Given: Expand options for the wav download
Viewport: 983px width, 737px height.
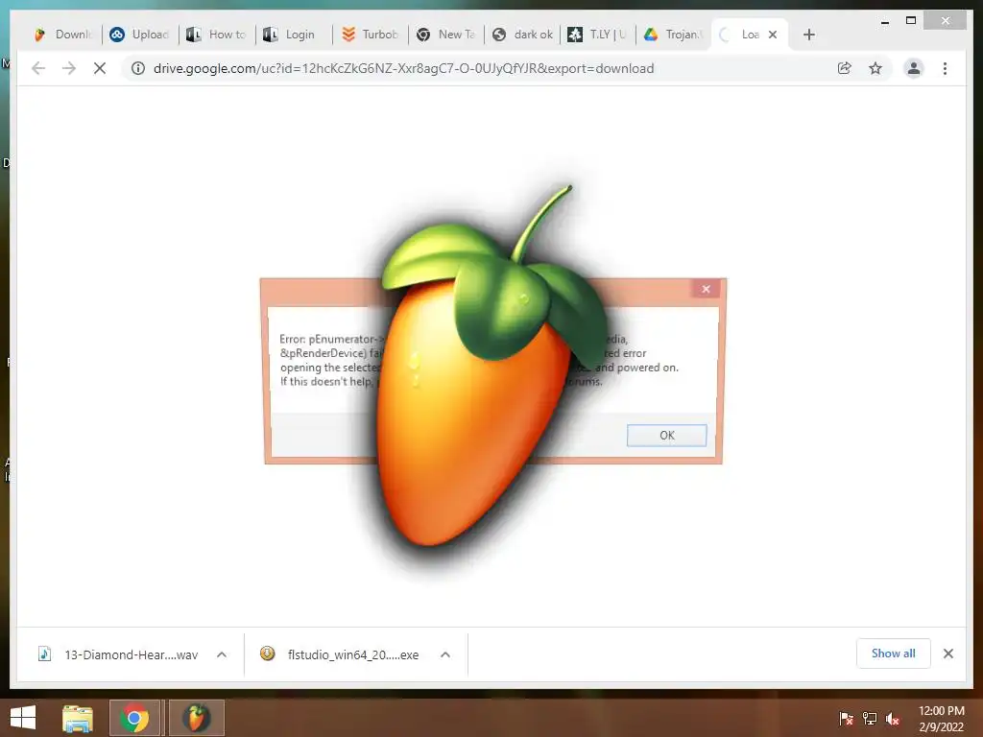Looking at the screenshot, I should [x=222, y=654].
